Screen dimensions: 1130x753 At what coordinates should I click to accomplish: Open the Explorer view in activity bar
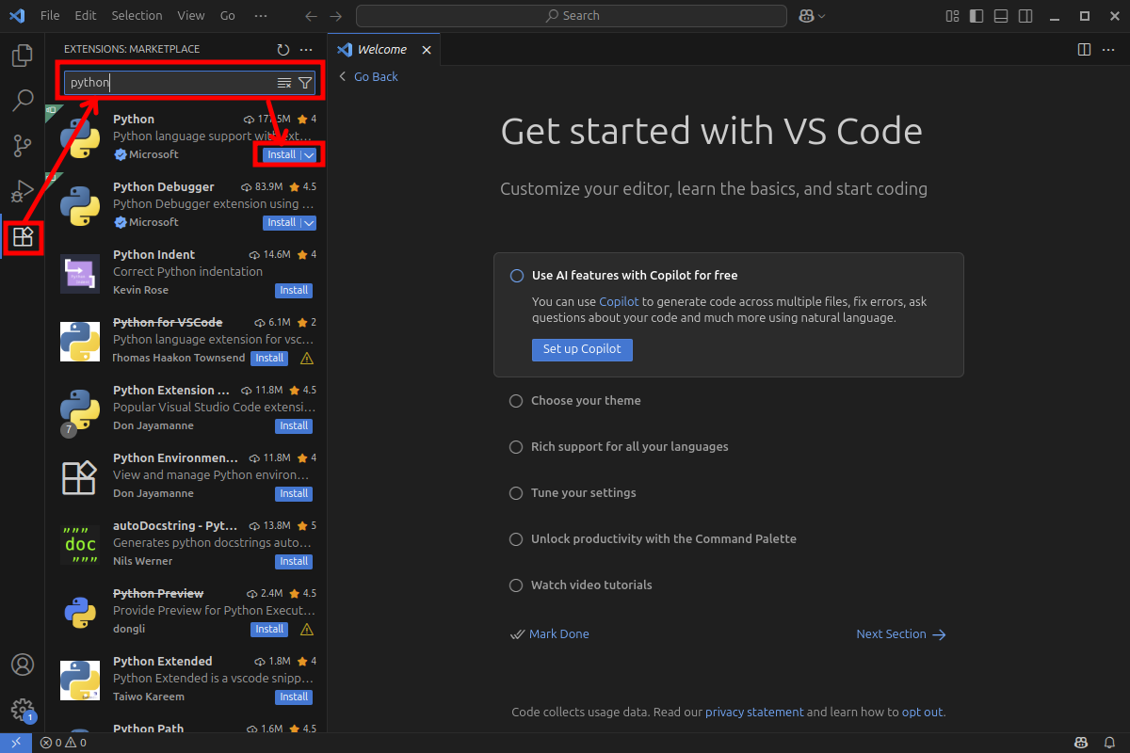[x=23, y=56]
